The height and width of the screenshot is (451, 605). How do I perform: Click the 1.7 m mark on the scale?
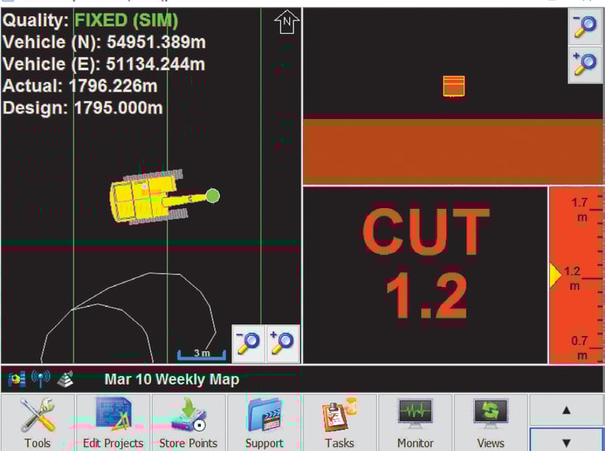581,209
